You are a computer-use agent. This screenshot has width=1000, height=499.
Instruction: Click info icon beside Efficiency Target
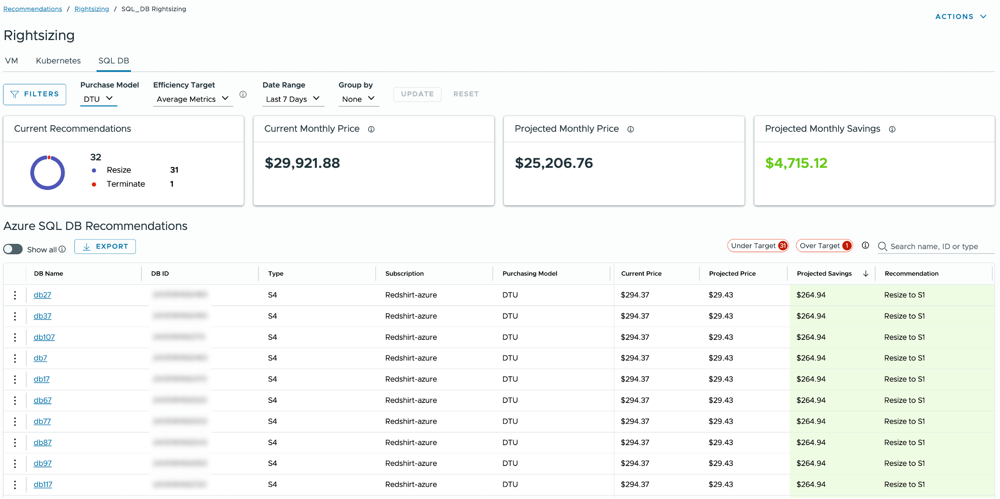click(x=243, y=94)
